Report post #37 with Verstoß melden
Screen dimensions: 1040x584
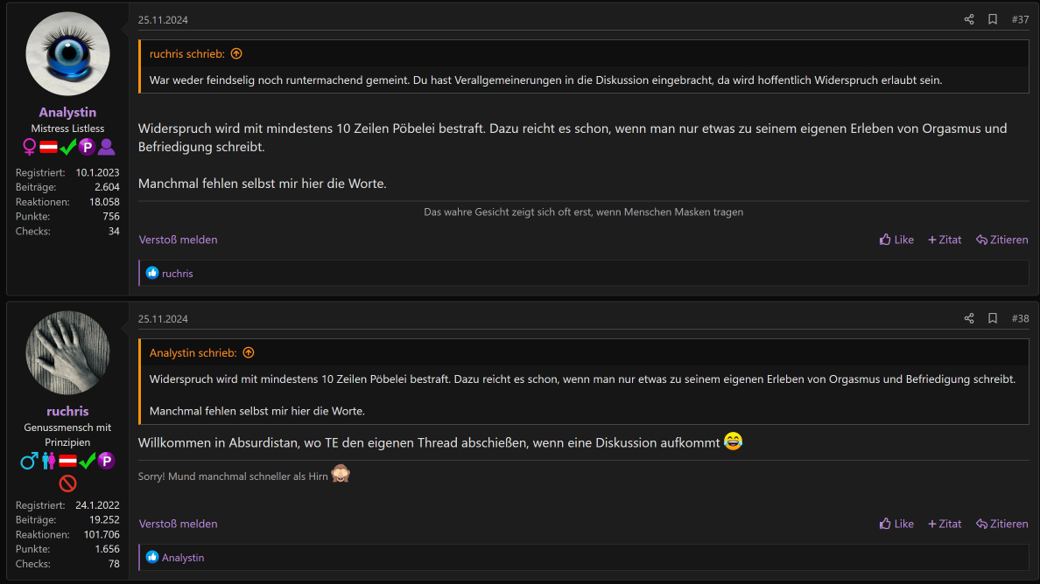(x=178, y=240)
